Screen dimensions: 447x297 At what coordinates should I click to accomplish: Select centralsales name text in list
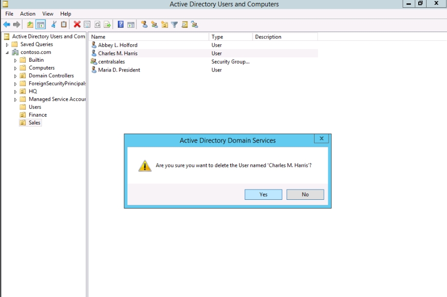(112, 61)
